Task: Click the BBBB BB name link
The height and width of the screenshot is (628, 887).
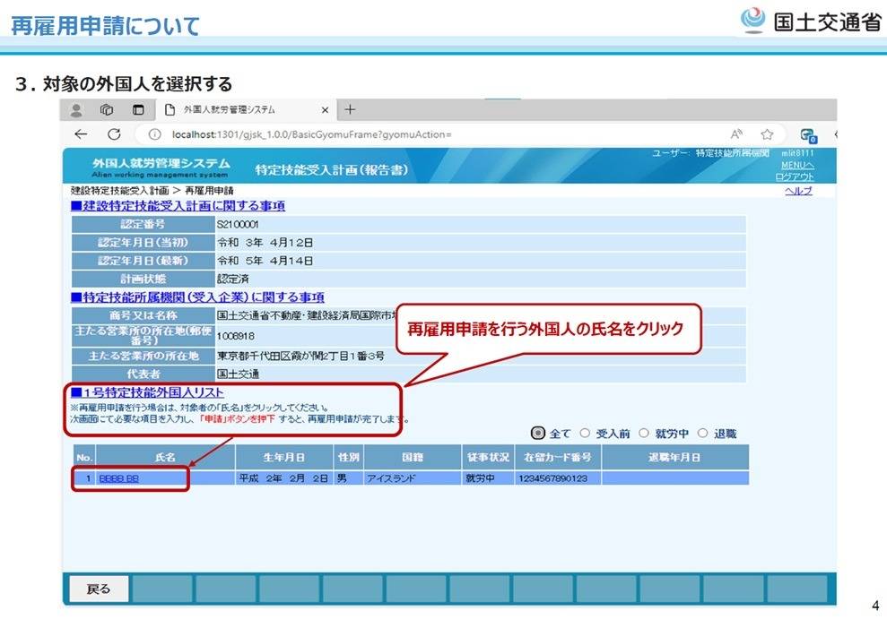Action: click(118, 478)
